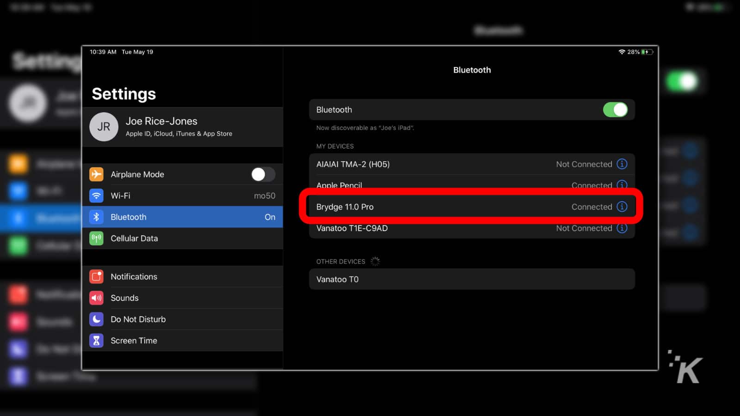
Task: Select Bluetooth settings row
Action: [182, 217]
